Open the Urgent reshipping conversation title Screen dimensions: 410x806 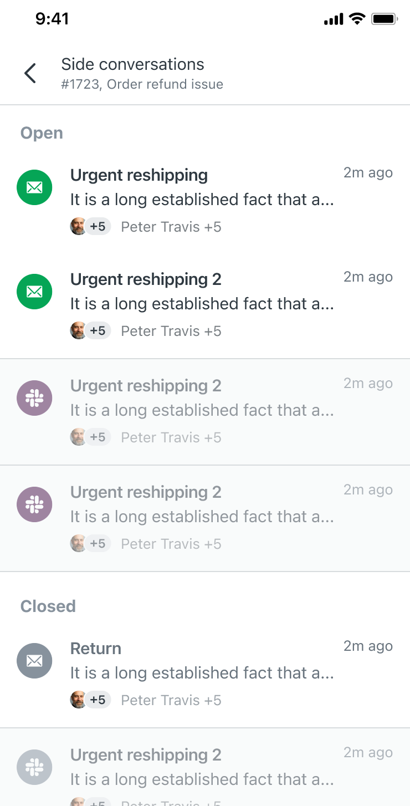tap(139, 175)
